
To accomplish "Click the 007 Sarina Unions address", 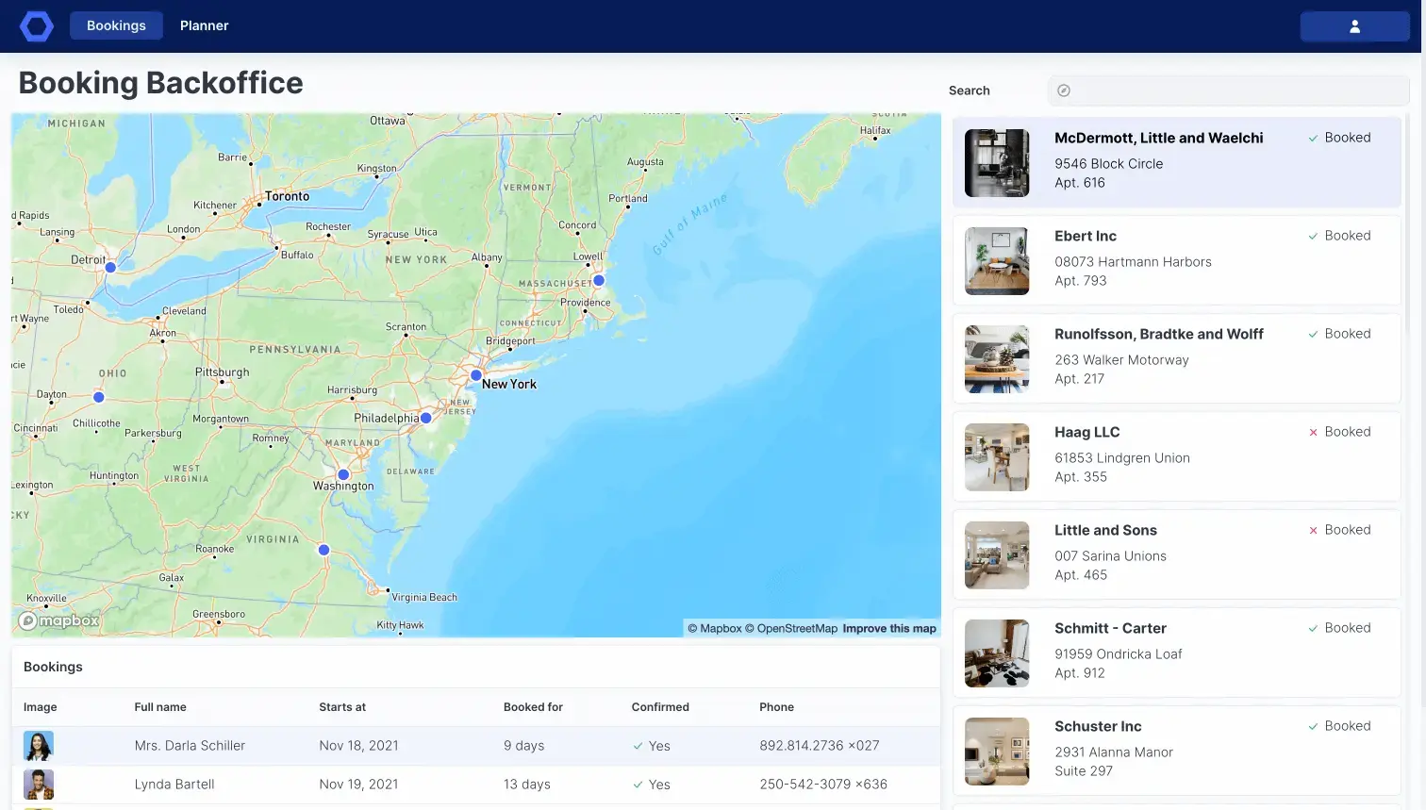I will (x=1110, y=556).
